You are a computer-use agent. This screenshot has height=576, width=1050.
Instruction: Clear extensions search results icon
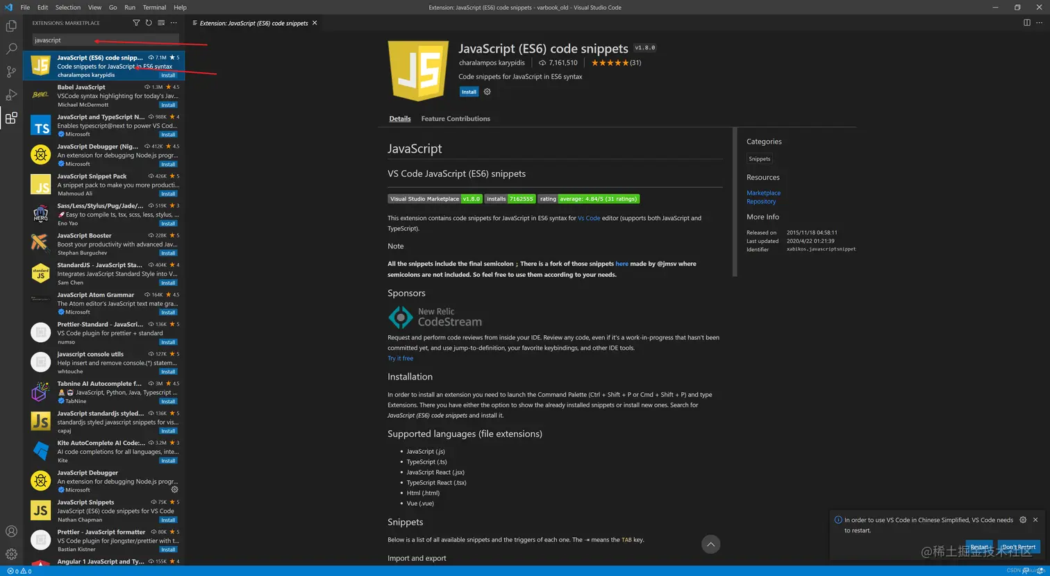point(161,23)
